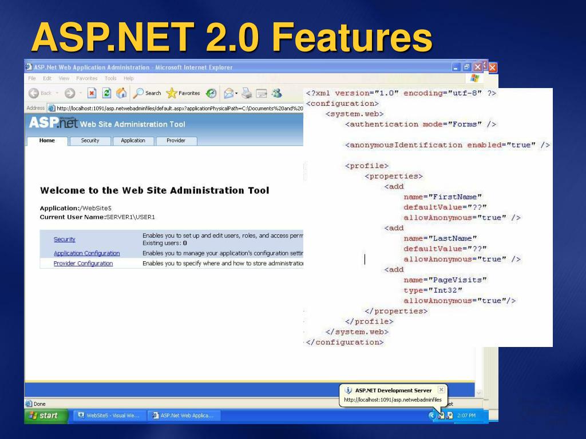This screenshot has height=439, width=586.
Task: Click the 'Welcome to the Web Site Administration Tool' heading
Action: (155, 190)
